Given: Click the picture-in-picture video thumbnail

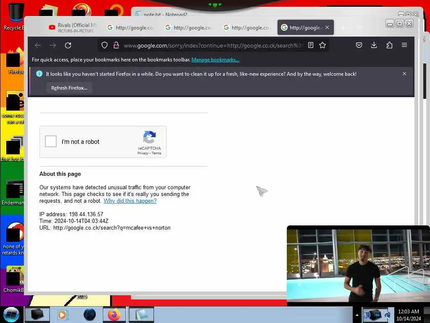Looking at the screenshot, I should (358, 266).
